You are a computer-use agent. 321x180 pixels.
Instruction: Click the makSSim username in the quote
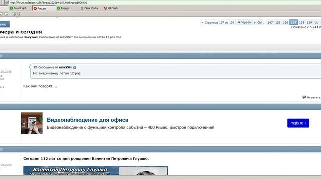66,67
